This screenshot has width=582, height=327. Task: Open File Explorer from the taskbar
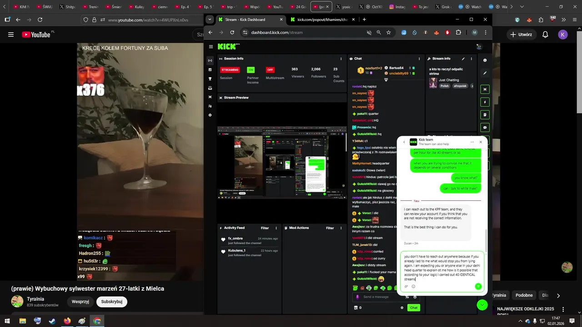pos(22,321)
